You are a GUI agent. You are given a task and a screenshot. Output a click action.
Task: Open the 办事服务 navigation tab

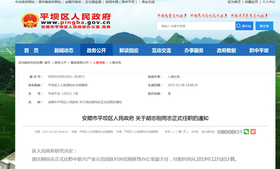(x=194, y=50)
